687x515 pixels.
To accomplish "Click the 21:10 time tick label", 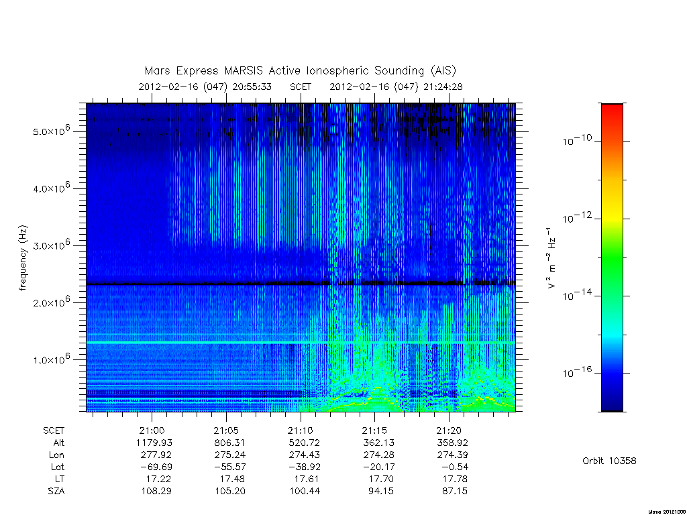I will pos(301,431).
